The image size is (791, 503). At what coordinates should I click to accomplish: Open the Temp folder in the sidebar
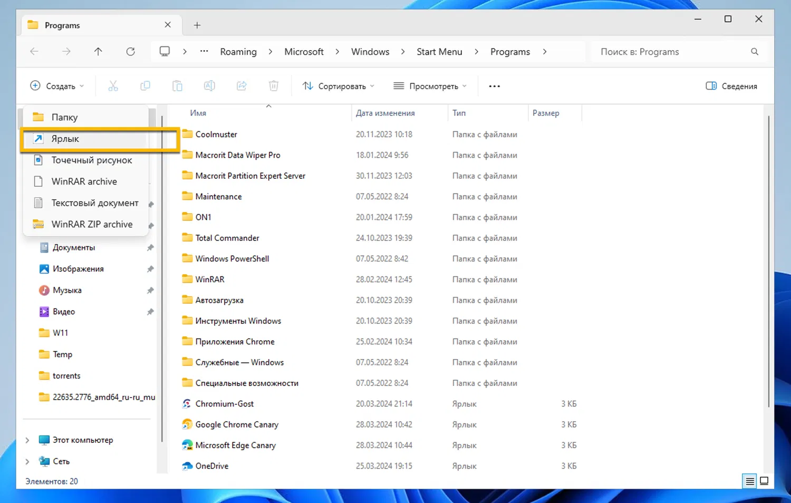coord(62,354)
